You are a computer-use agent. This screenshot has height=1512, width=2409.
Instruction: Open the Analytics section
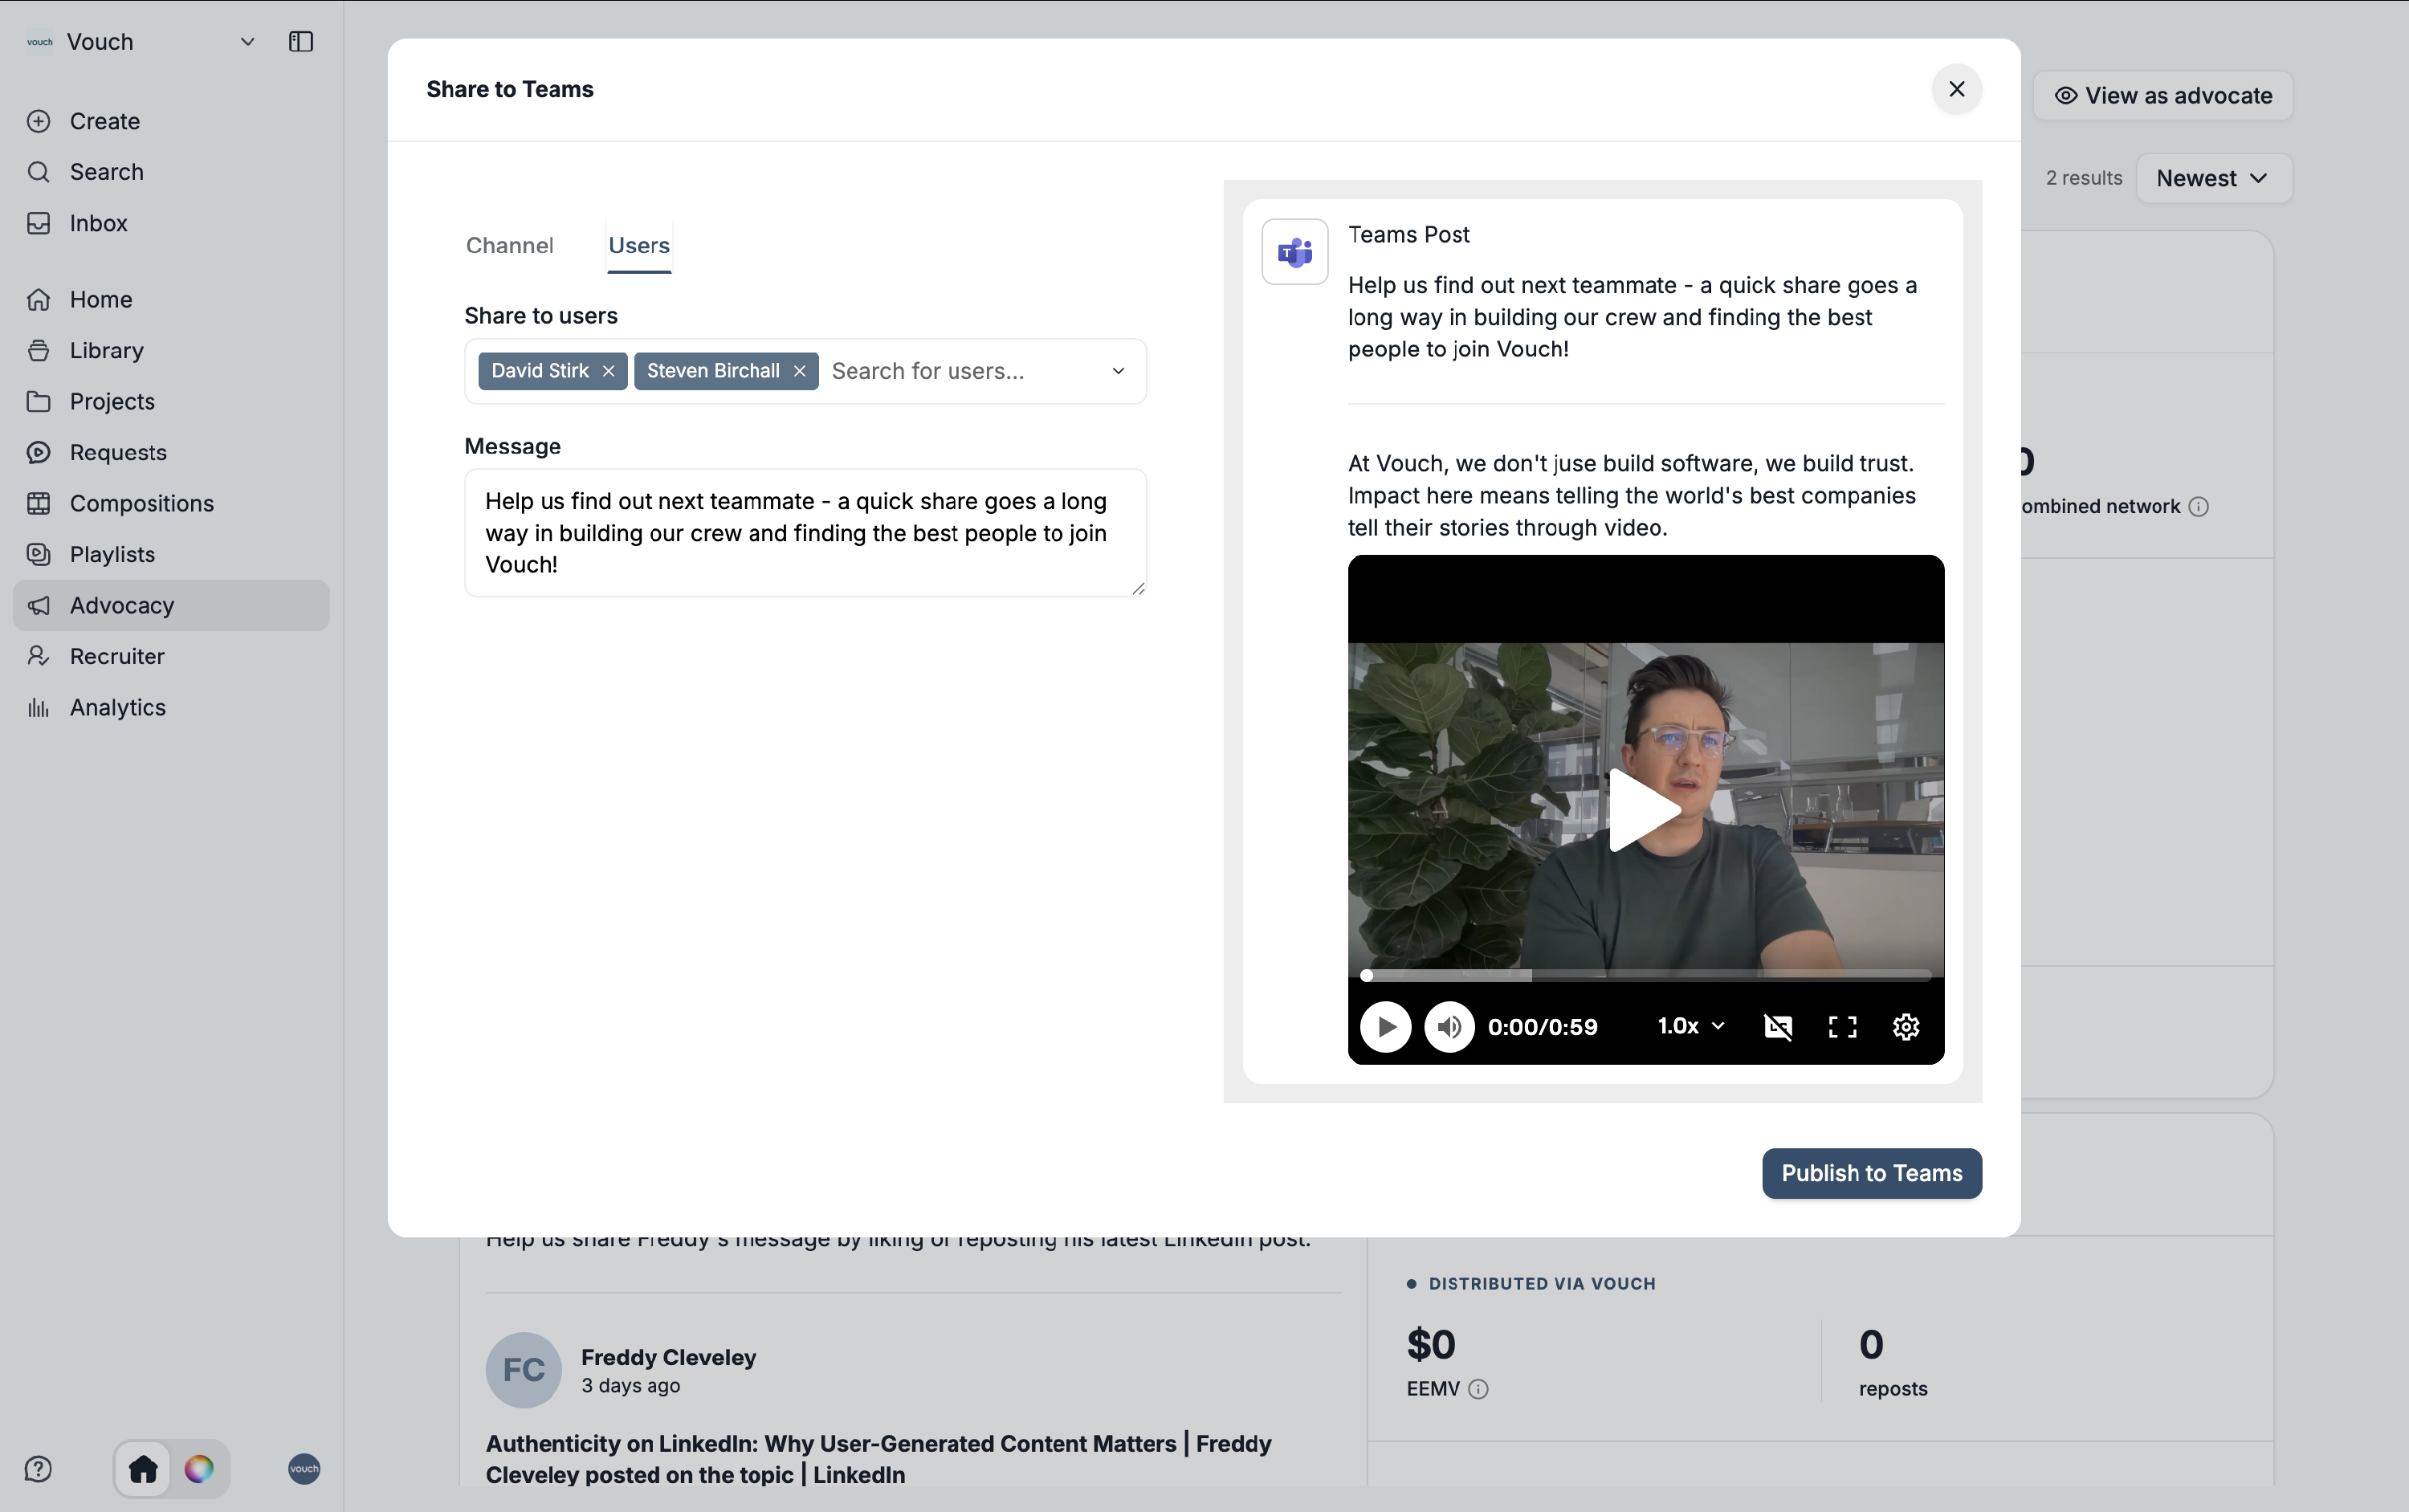[171, 707]
